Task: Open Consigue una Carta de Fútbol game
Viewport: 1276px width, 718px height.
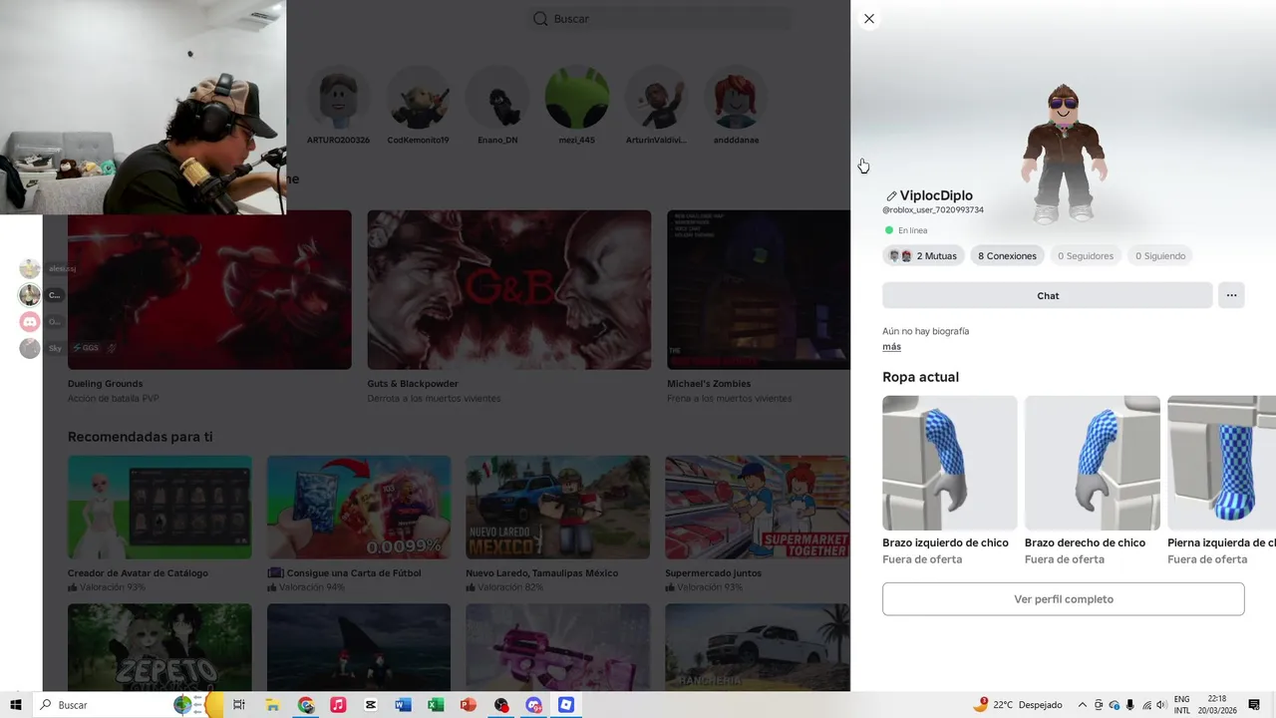Action: 359,508
